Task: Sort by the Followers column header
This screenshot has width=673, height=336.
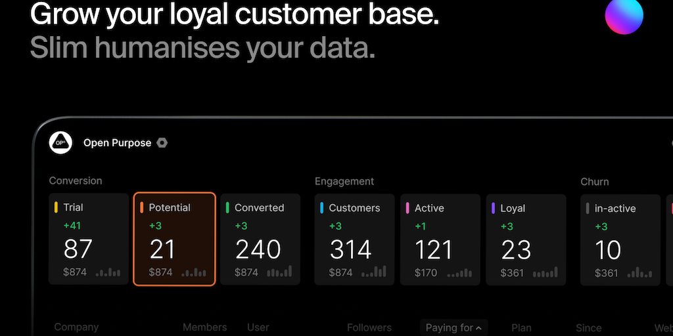Action: 369,327
